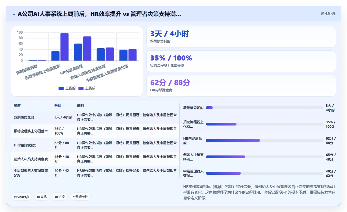Image resolution: width=347 pixels, height=212 pixels.
Task: Click the 上线后 bar for 中层管理者人效洞察满足度
Action: [133, 55]
